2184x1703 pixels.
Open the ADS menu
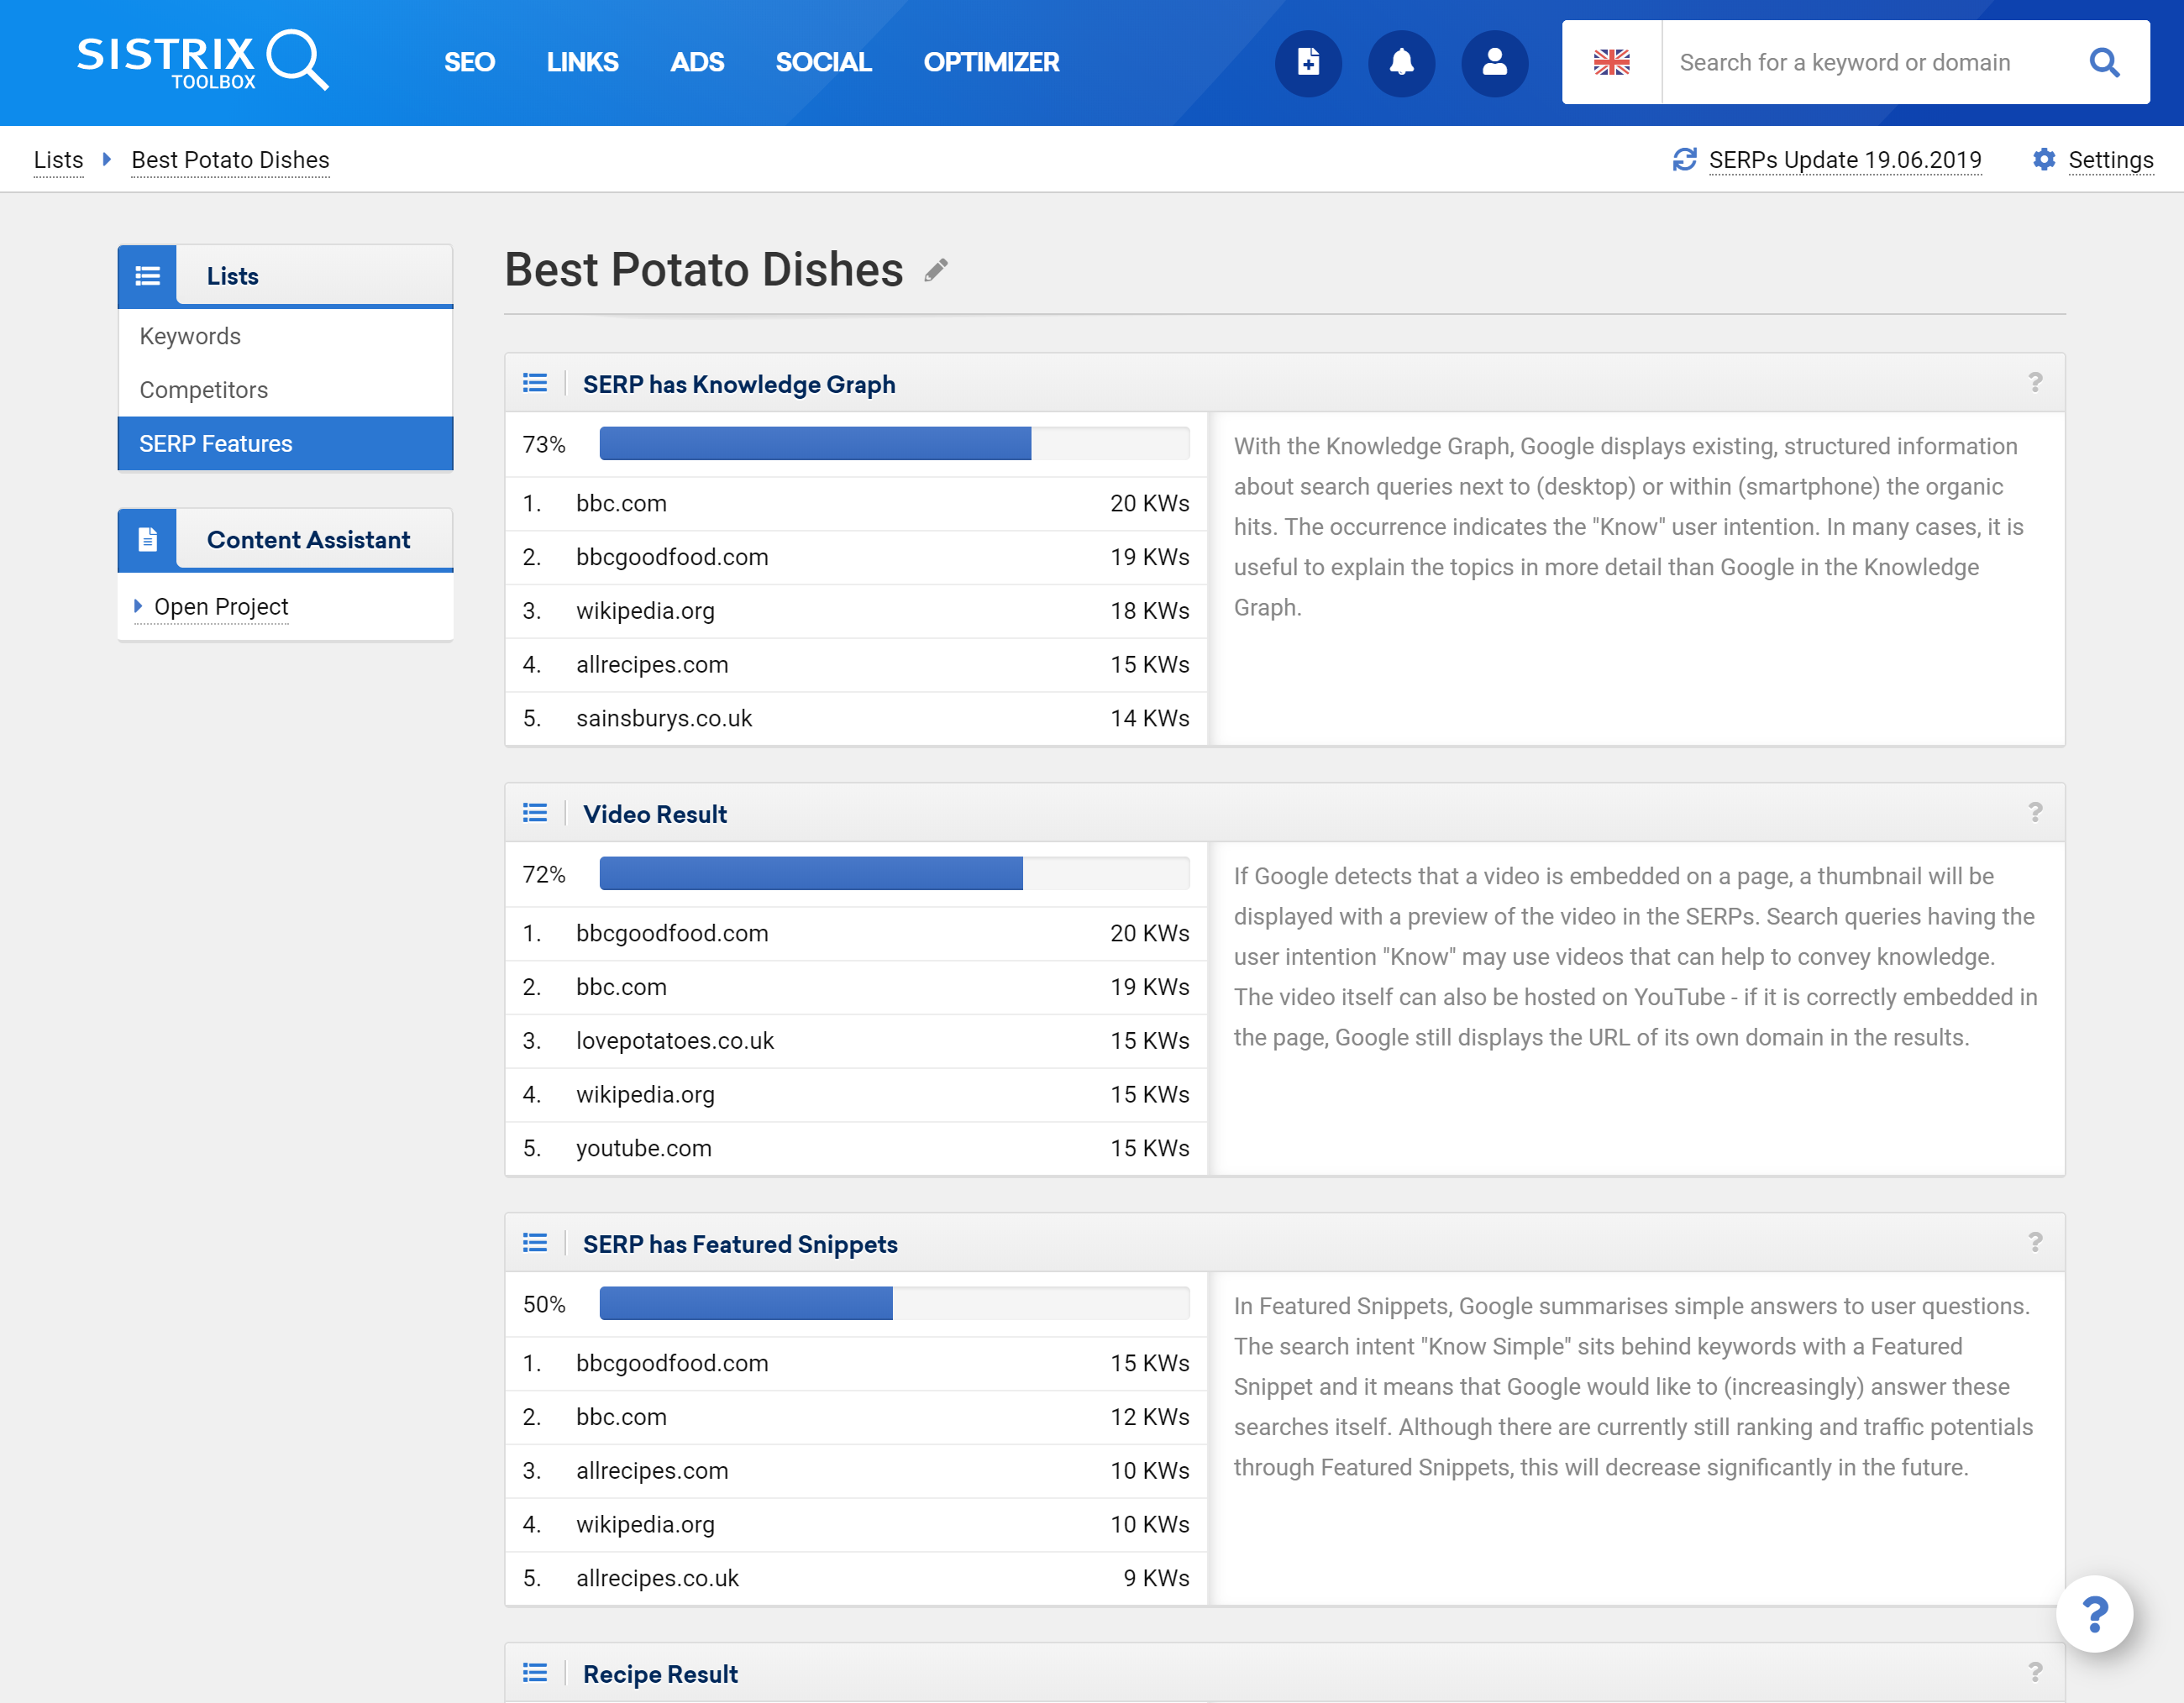pyautogui.click(x=697, y=62)
